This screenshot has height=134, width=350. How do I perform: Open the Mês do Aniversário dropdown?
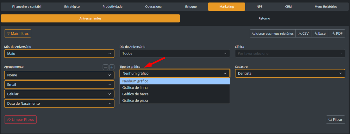[59, 54]
